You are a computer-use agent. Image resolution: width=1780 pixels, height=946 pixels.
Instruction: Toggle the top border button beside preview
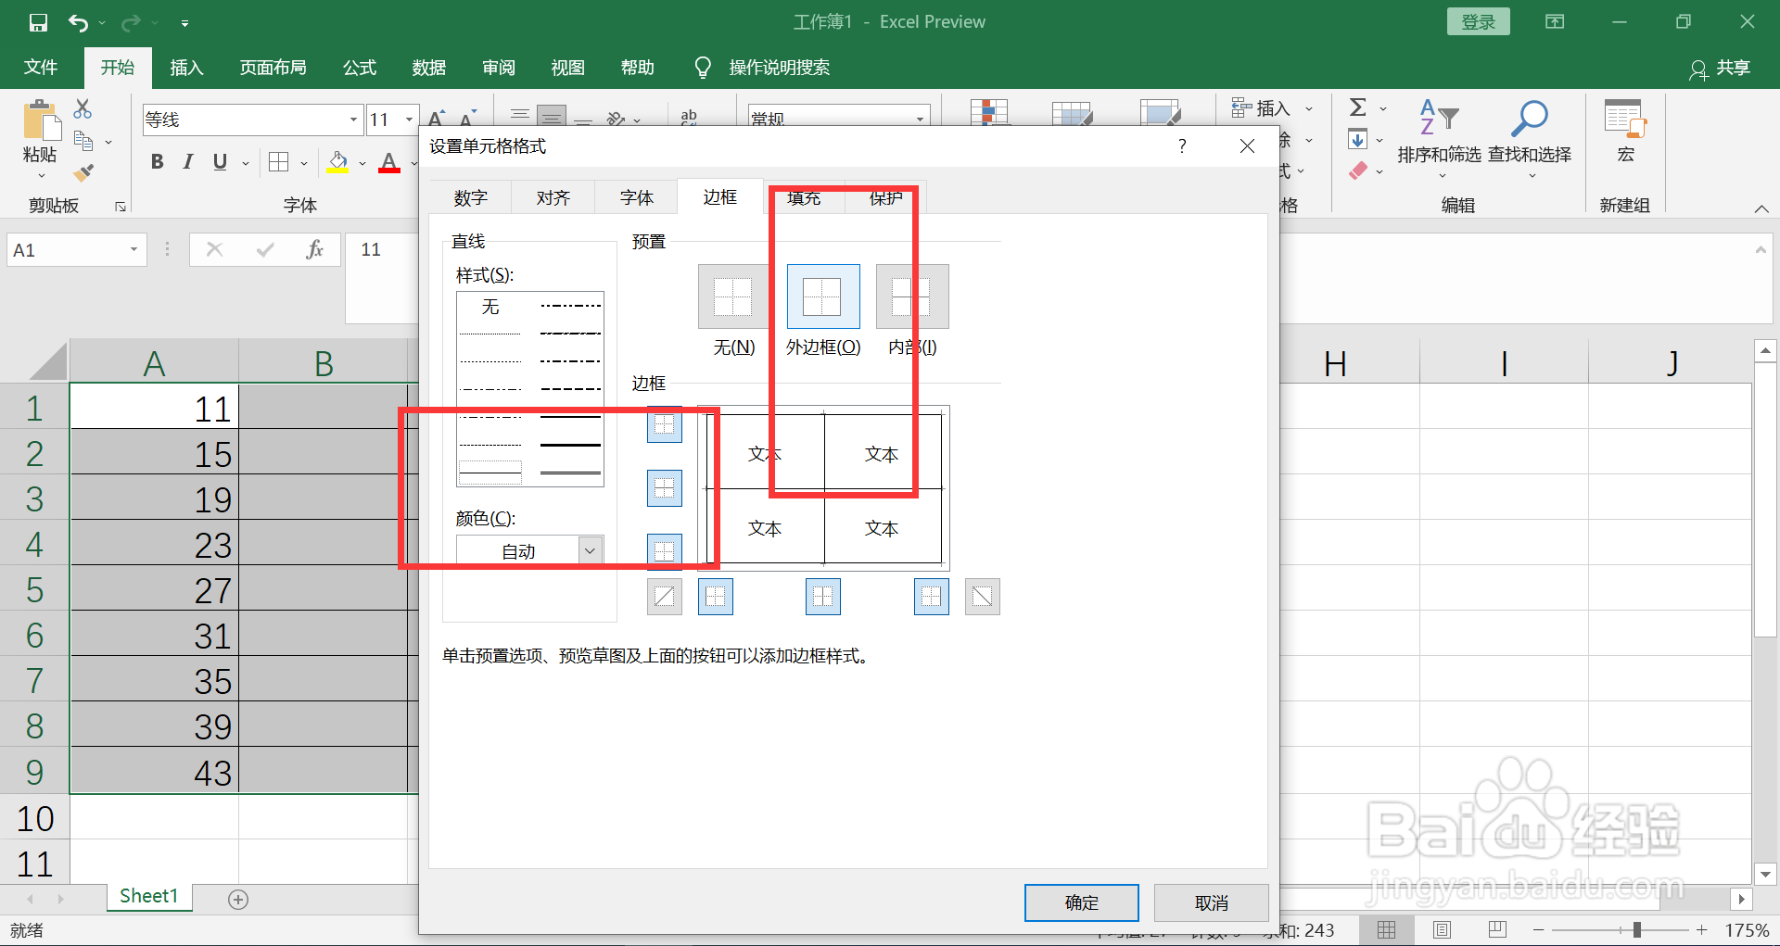tap(664, 423)
